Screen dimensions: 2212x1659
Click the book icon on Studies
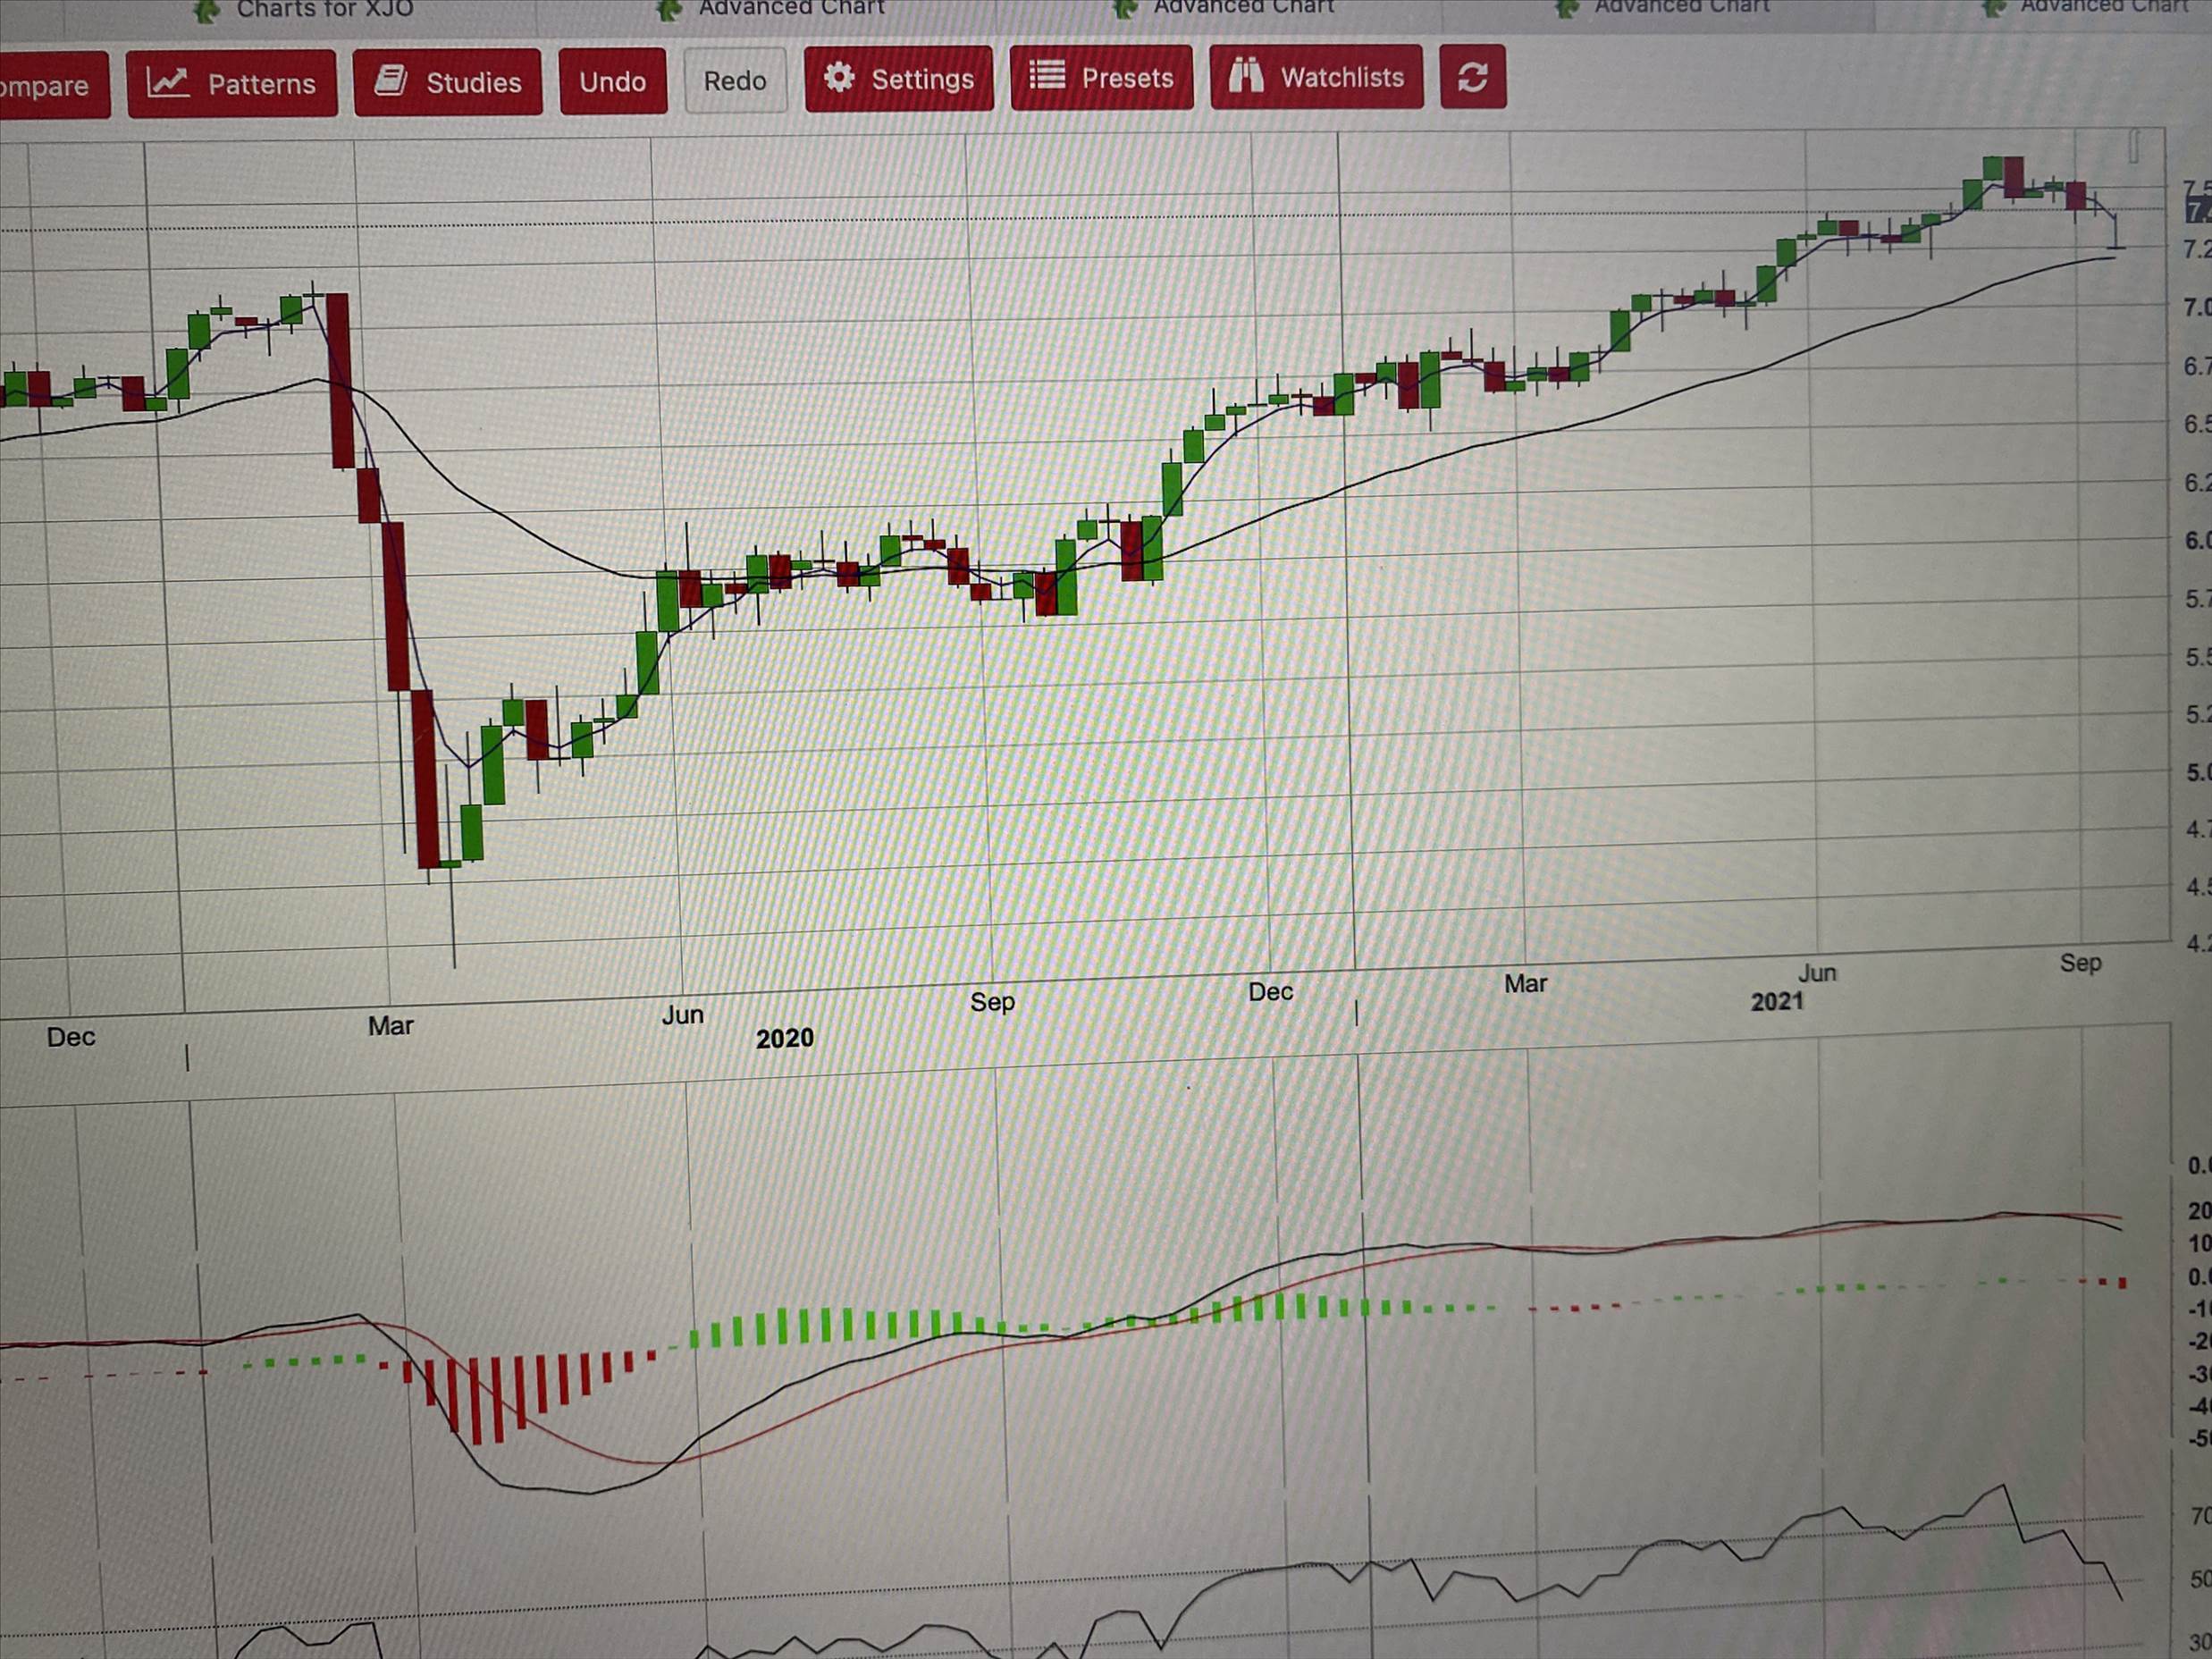point(391,81)
